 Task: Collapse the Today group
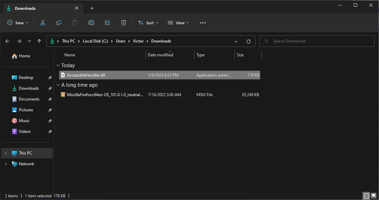58,65
